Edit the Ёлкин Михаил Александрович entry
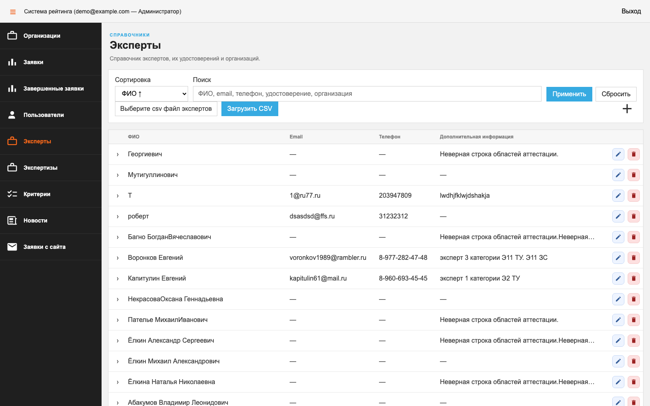Viewport: 650px width, 406px height. (618, 361)
